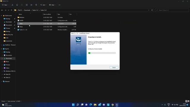
Task: Open the See more three-dots menu
Action: tap(59, 5)
